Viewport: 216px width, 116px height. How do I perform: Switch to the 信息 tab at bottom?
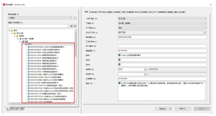pos(22,109)
